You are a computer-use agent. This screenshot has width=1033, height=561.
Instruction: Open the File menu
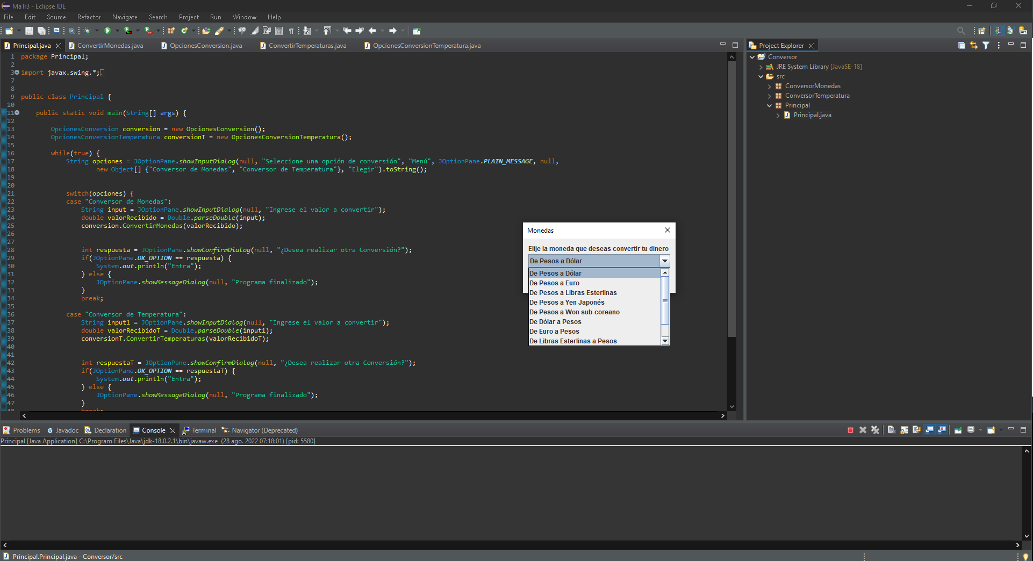(9, 17)
